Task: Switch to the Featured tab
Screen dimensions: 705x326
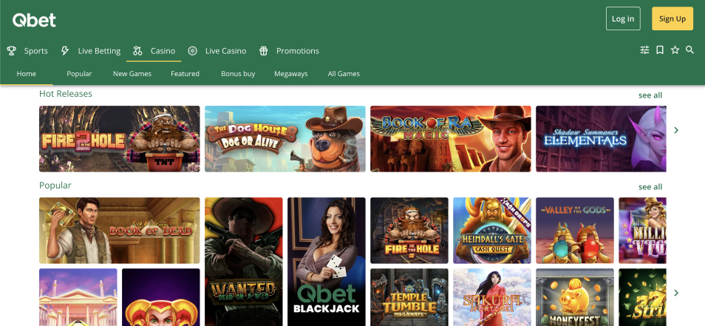Action: pyautogui.click(x=185, y=74)
